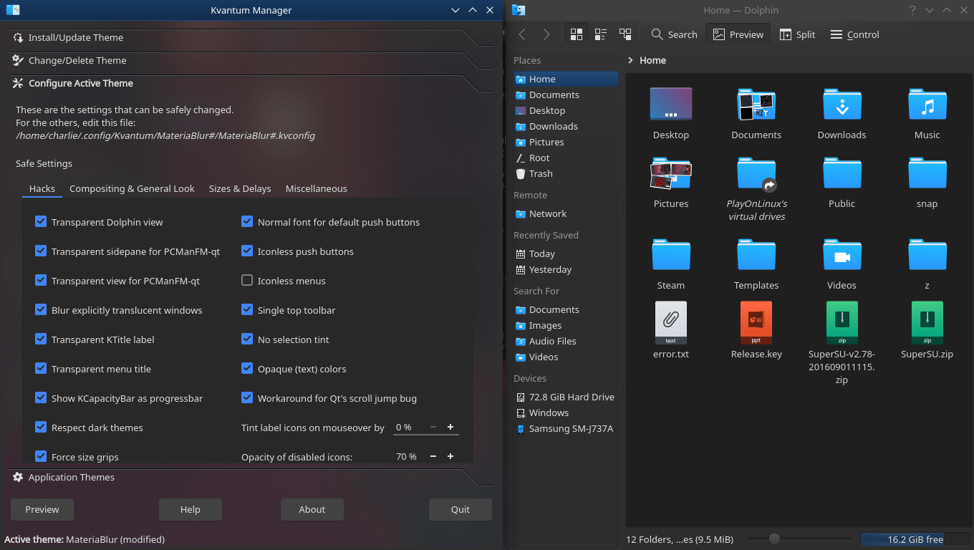This screenshot has width=974, height=550.
Task: Expand Install/Update Theme section
Action: pos(251,37)
